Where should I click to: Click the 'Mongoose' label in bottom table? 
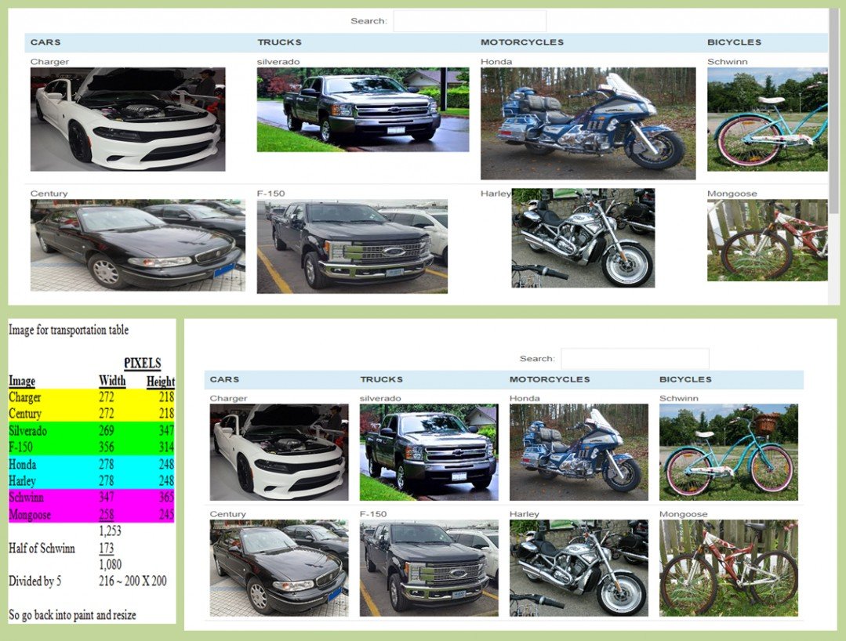click(x=683, y=514)
